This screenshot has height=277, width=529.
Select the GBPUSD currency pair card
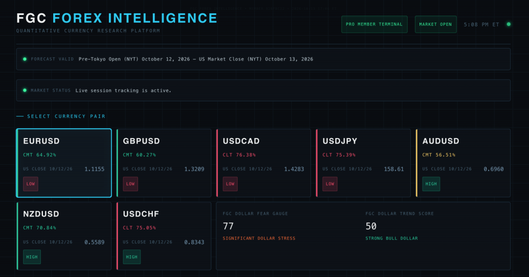tap(164, 163)
